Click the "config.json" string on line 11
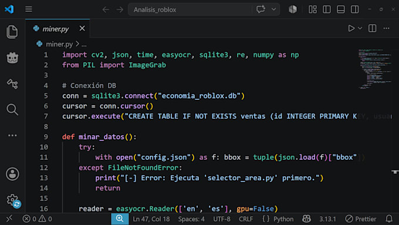Viewport: 399px width, 225px height. click(x=164, y=157)
